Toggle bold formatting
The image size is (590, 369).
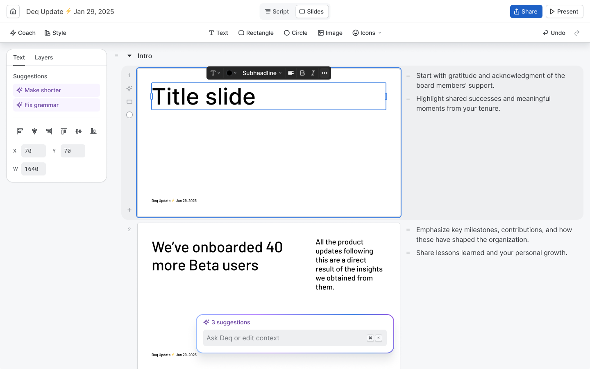[x=302, y=73]
